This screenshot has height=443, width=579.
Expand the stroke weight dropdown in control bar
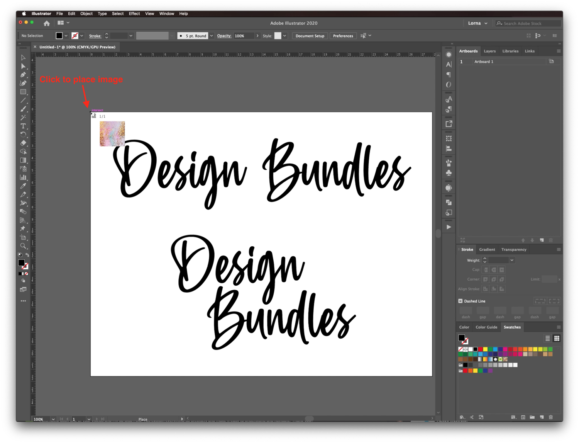point(131,36)
